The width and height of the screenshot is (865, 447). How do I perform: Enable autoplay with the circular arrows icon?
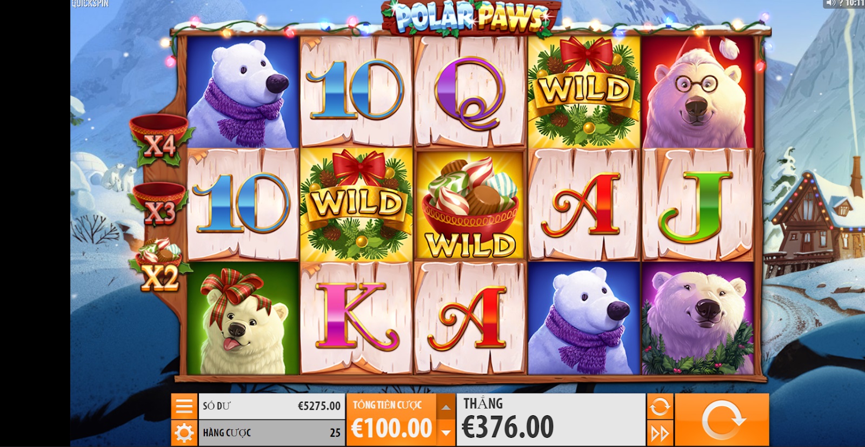click(660, 406)
